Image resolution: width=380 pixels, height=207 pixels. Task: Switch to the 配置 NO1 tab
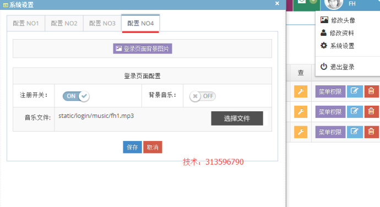pos(26,23)
